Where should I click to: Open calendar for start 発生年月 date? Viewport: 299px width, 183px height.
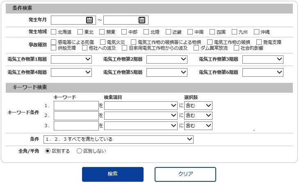(x=89, y=20)
